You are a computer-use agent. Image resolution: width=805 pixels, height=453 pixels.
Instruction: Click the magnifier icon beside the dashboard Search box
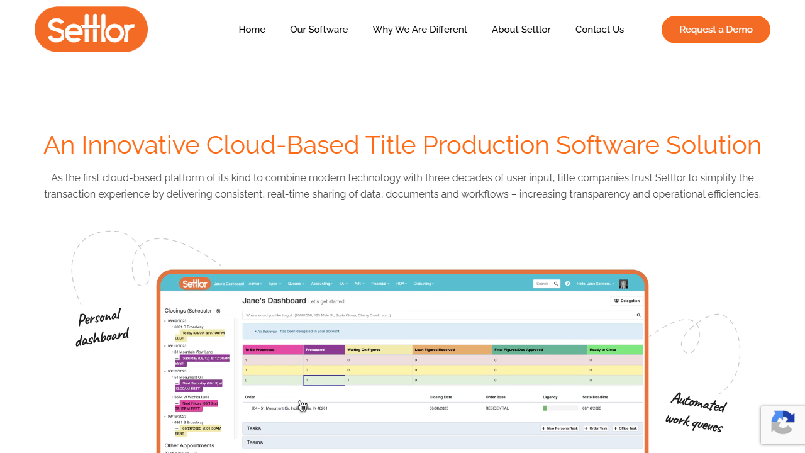pyautogui.click(x=556, y=284)
